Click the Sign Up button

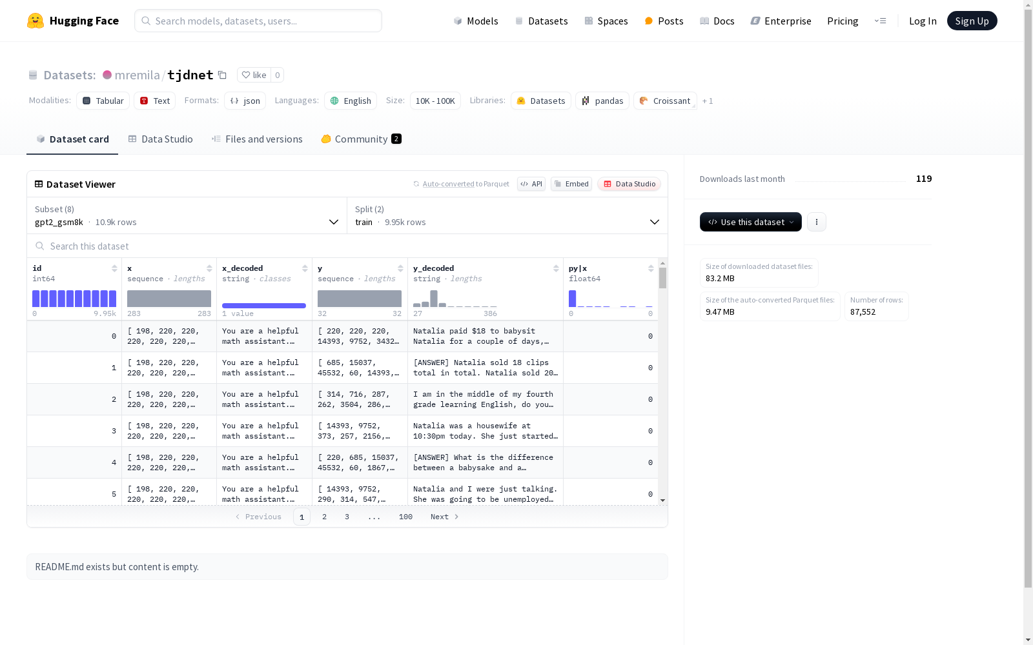pyautogui.click(x=972, y=21)
